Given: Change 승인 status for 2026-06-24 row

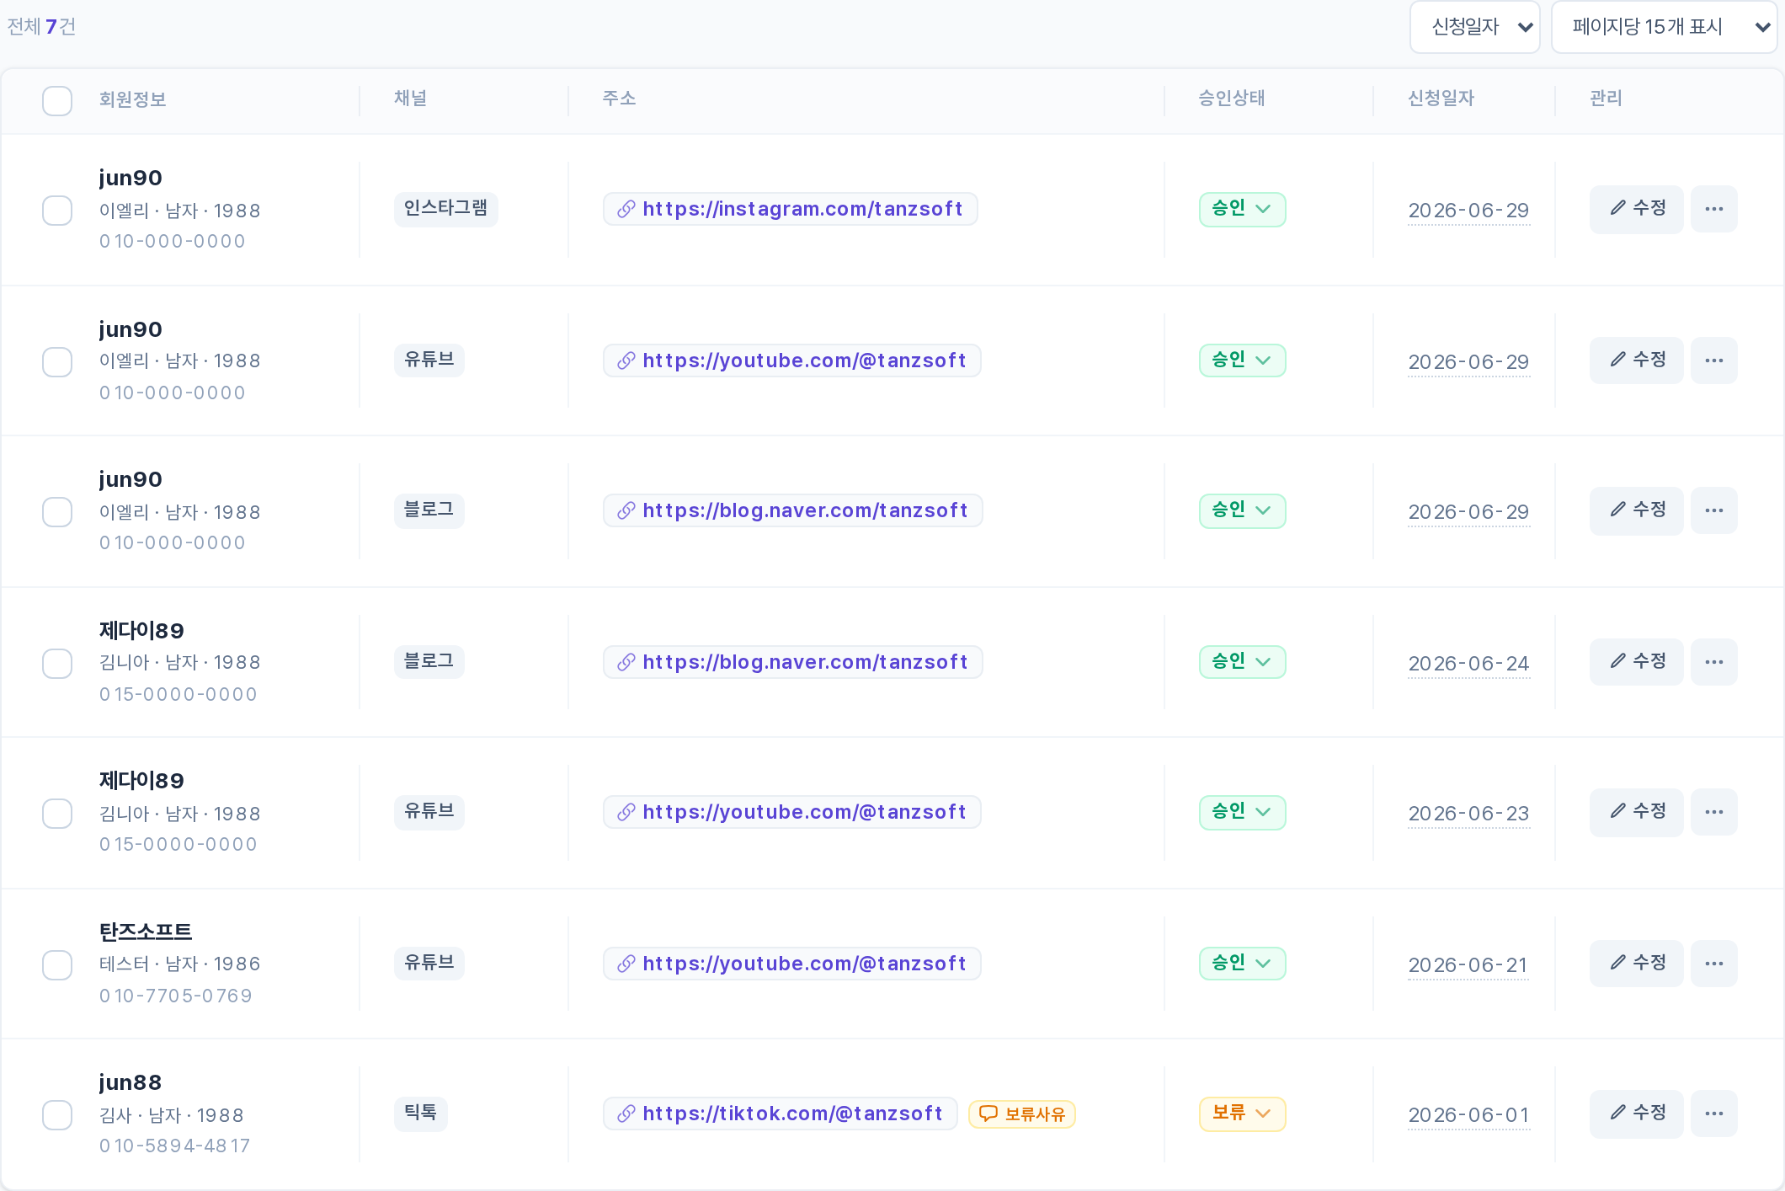Looking at the screenshot, I should (1242, 662).
